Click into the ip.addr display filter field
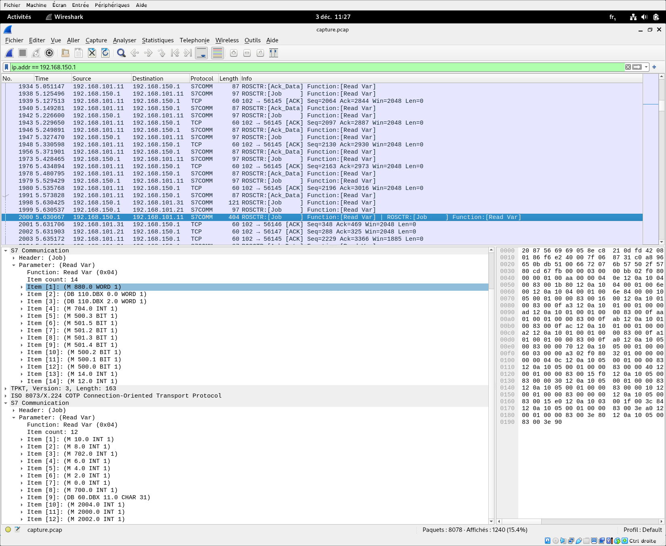The height and width of the screenshot is (546, 666). [317, 67]
